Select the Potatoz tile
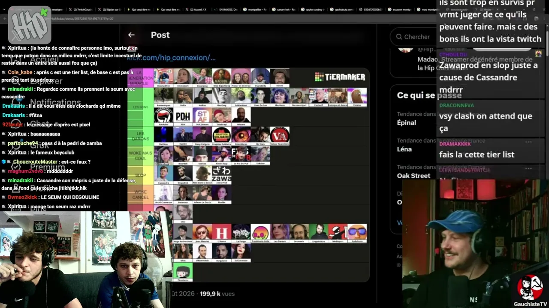The image size is (549, 308). tap(357, 97)
